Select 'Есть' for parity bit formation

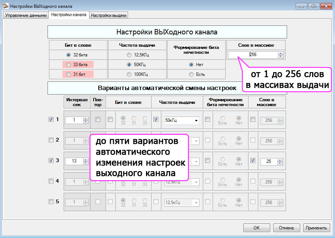(191, 74)
